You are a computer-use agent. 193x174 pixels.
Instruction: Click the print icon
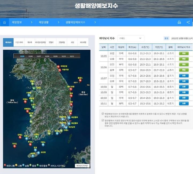coord(179,22)
